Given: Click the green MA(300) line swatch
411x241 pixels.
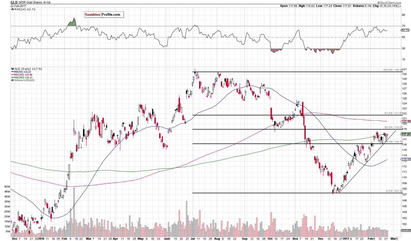Looking at the screenshot, I should 12,78.
